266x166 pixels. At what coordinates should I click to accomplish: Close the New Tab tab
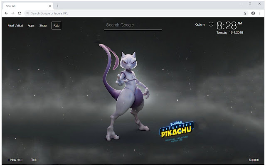point(50,6)
